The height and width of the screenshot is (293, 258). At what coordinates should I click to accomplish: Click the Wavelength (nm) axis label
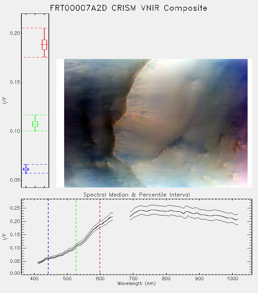(x=136, y=284)
